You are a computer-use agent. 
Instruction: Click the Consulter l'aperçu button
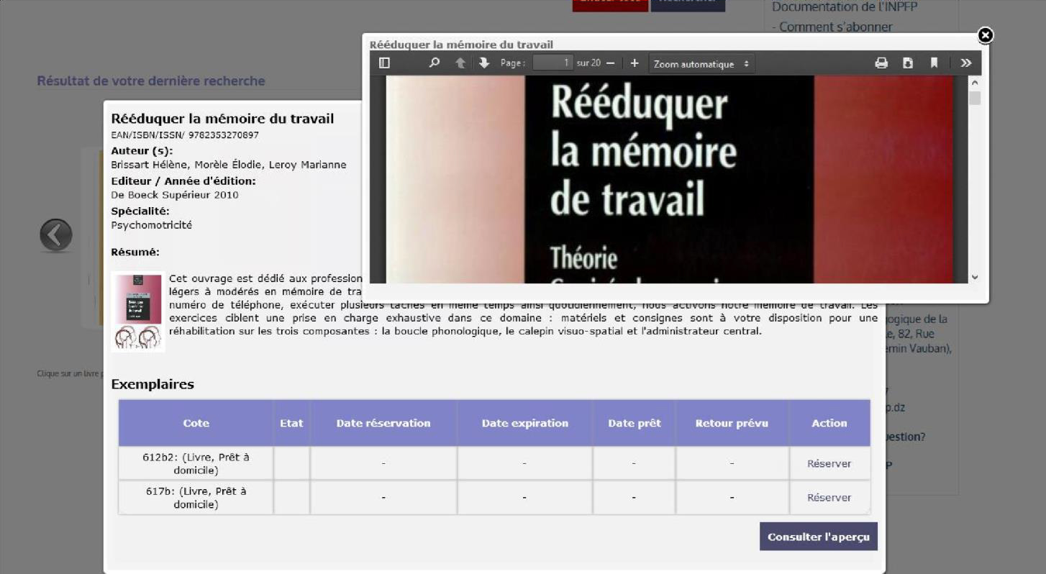coord(819,537)
